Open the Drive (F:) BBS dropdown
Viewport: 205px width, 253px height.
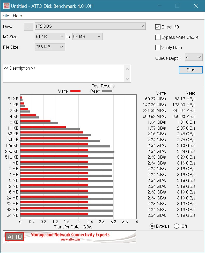(x=90, y=26)
